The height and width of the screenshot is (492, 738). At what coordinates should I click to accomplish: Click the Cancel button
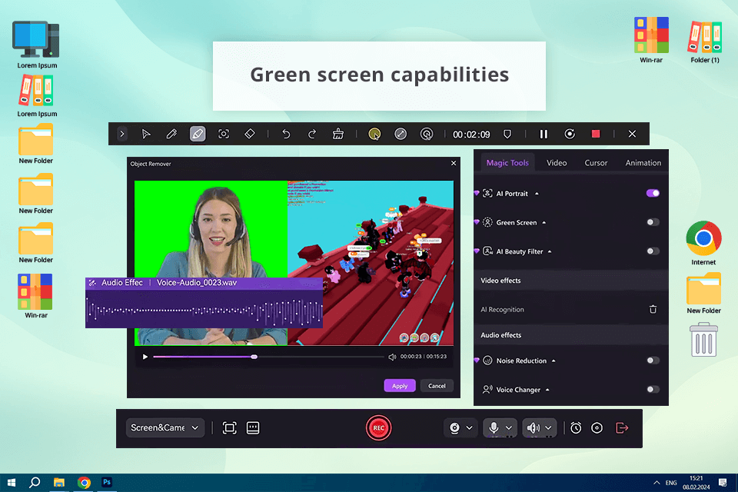click(x=437, y=386)
